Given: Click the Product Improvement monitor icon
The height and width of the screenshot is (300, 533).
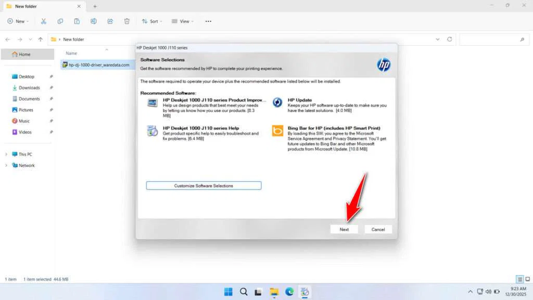Looking at the screenshot, I should coord(152,102).
